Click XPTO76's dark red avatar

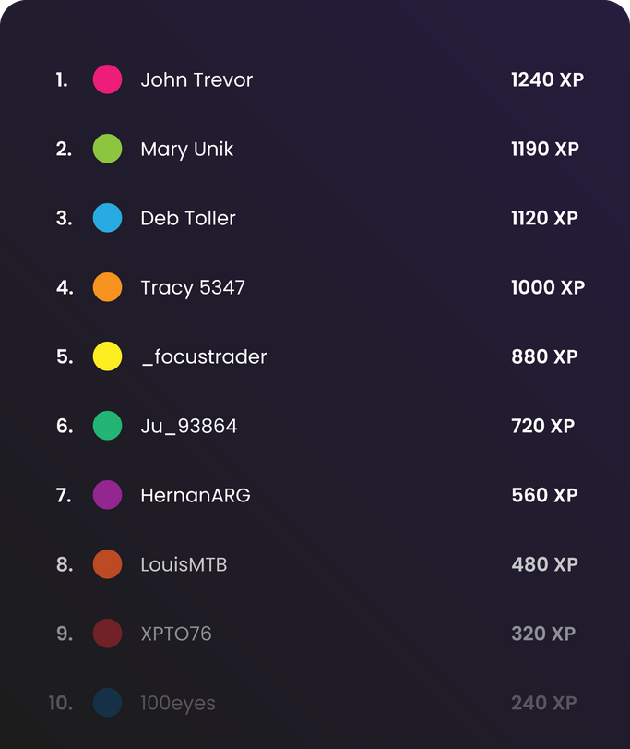tap(107, 634)
